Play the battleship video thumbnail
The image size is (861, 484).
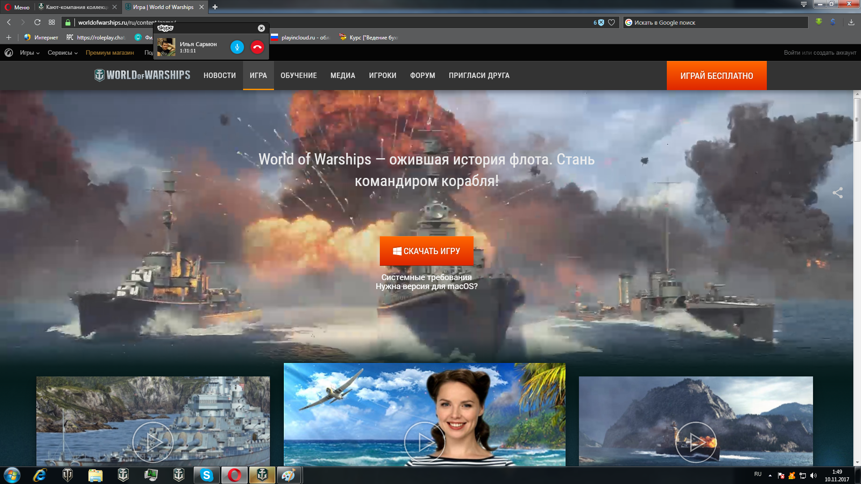click(153, 442)
